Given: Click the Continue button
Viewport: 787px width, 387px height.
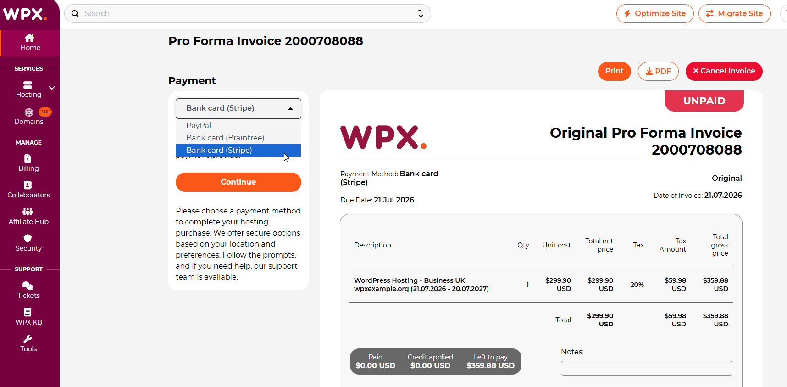Looking at the screenshot, I should click(238, 182).
